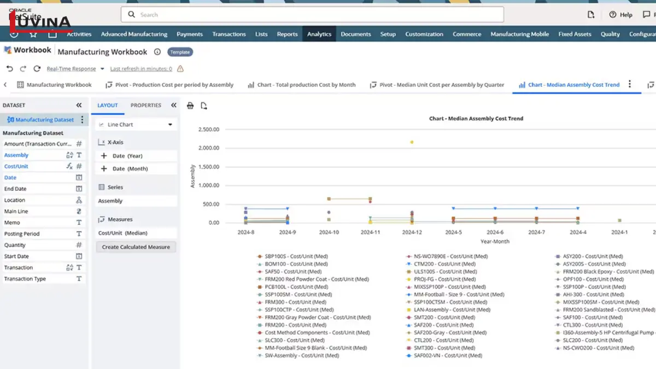Click the fx formula icon on Cost/Unit field
Screen dimensions: 656x369
(69, 166)
